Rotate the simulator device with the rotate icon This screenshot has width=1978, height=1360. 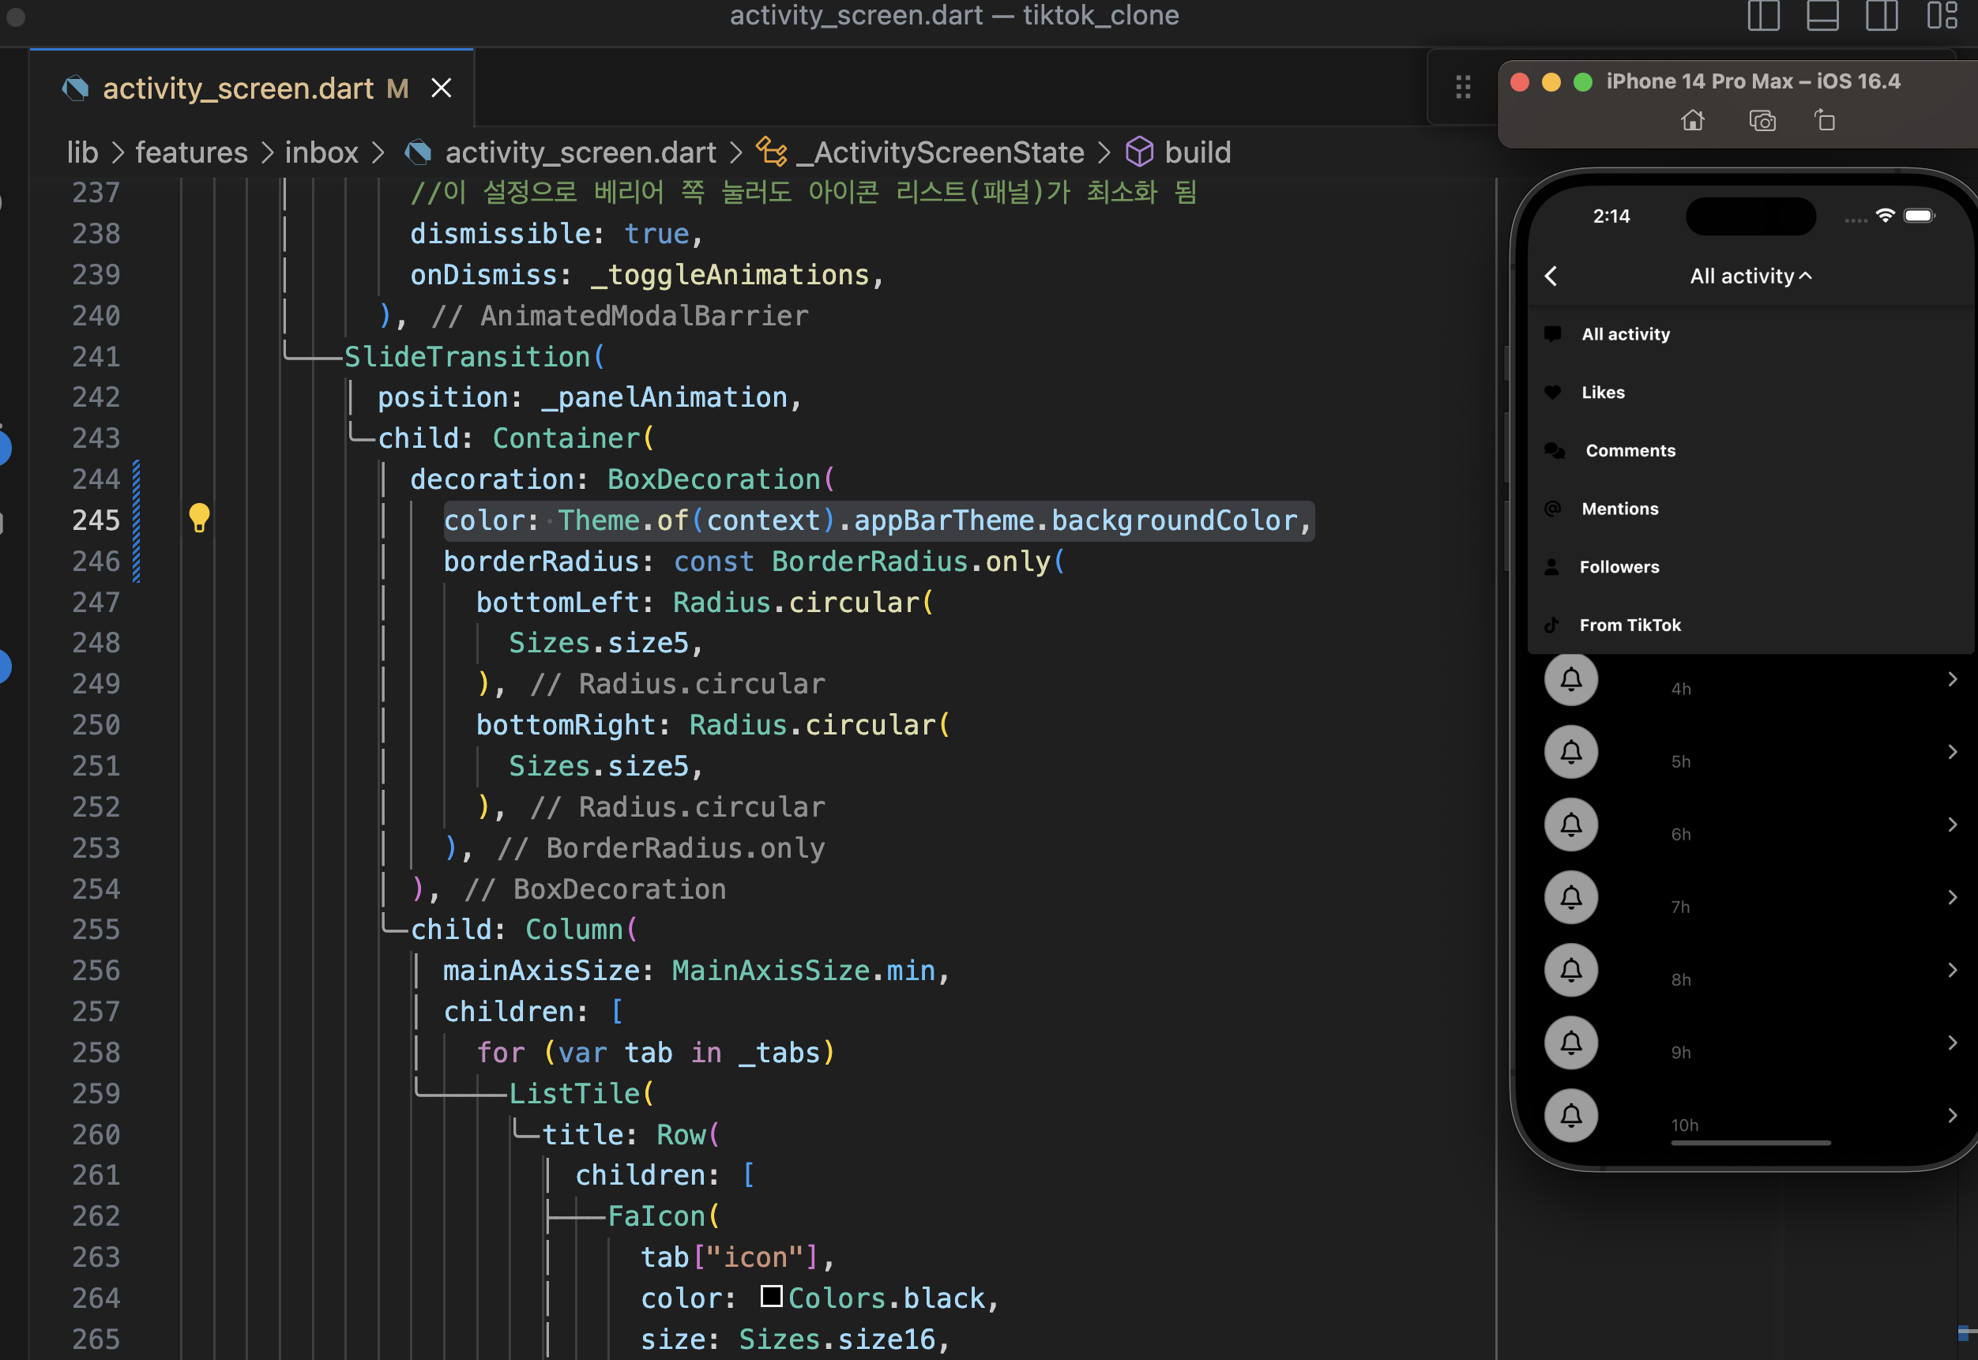click(x=1824, y=121)
